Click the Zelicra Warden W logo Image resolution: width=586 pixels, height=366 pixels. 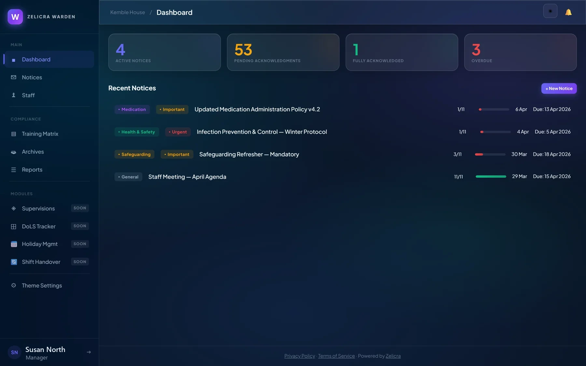pyautogui.click(x=15, y=17)
